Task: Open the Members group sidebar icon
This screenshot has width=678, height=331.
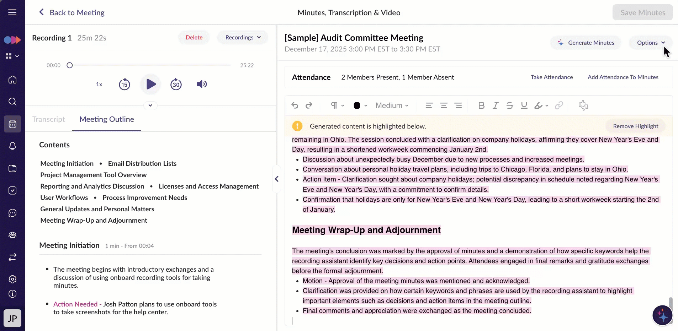Action: [12, 235]
